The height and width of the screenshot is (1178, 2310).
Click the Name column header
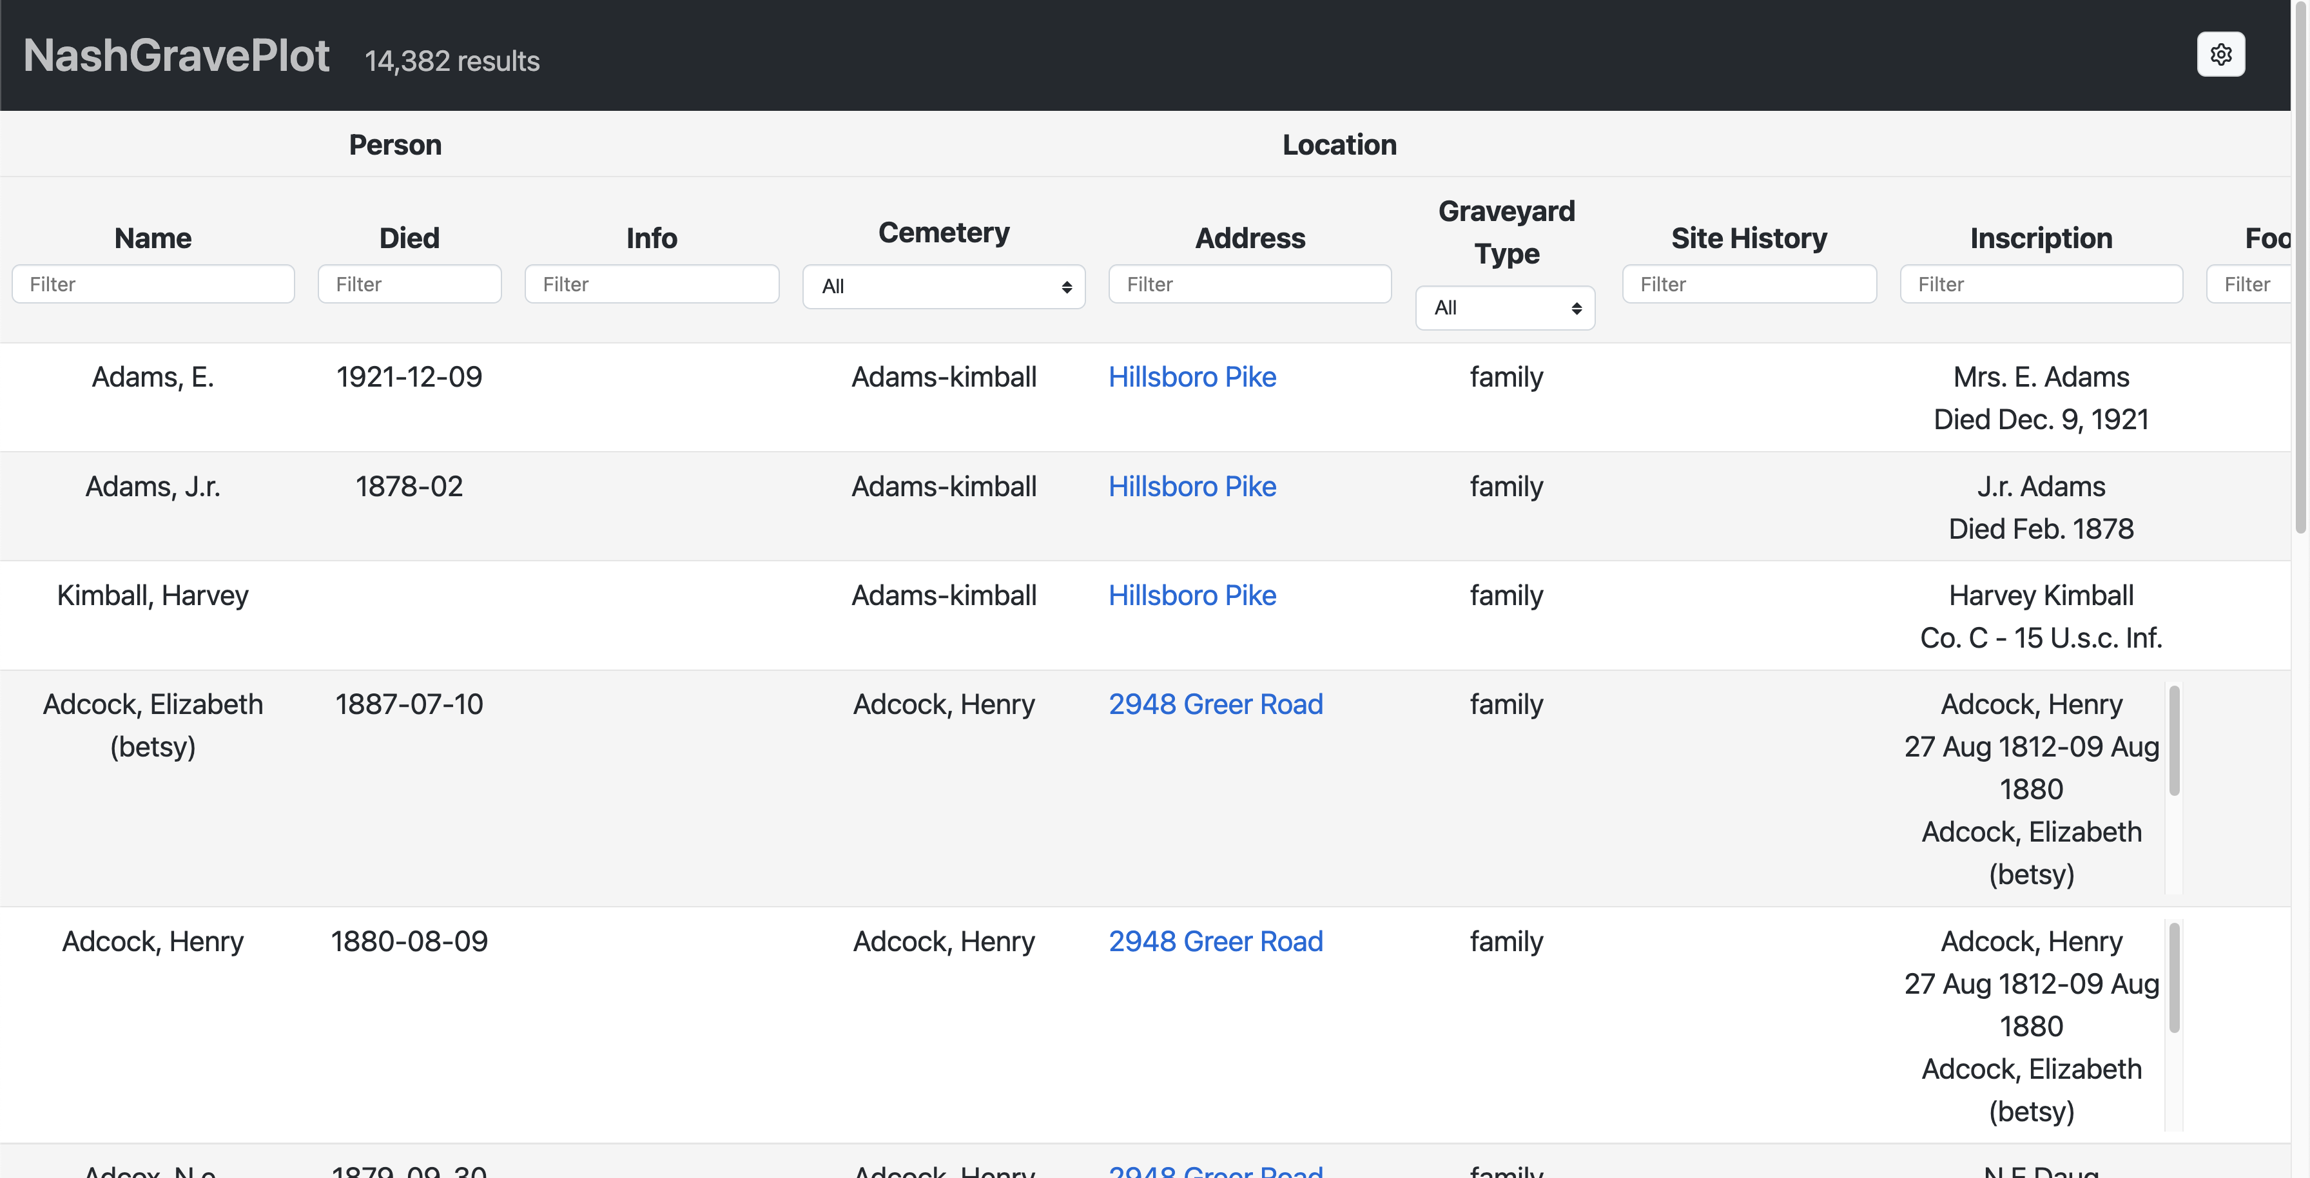153,238
